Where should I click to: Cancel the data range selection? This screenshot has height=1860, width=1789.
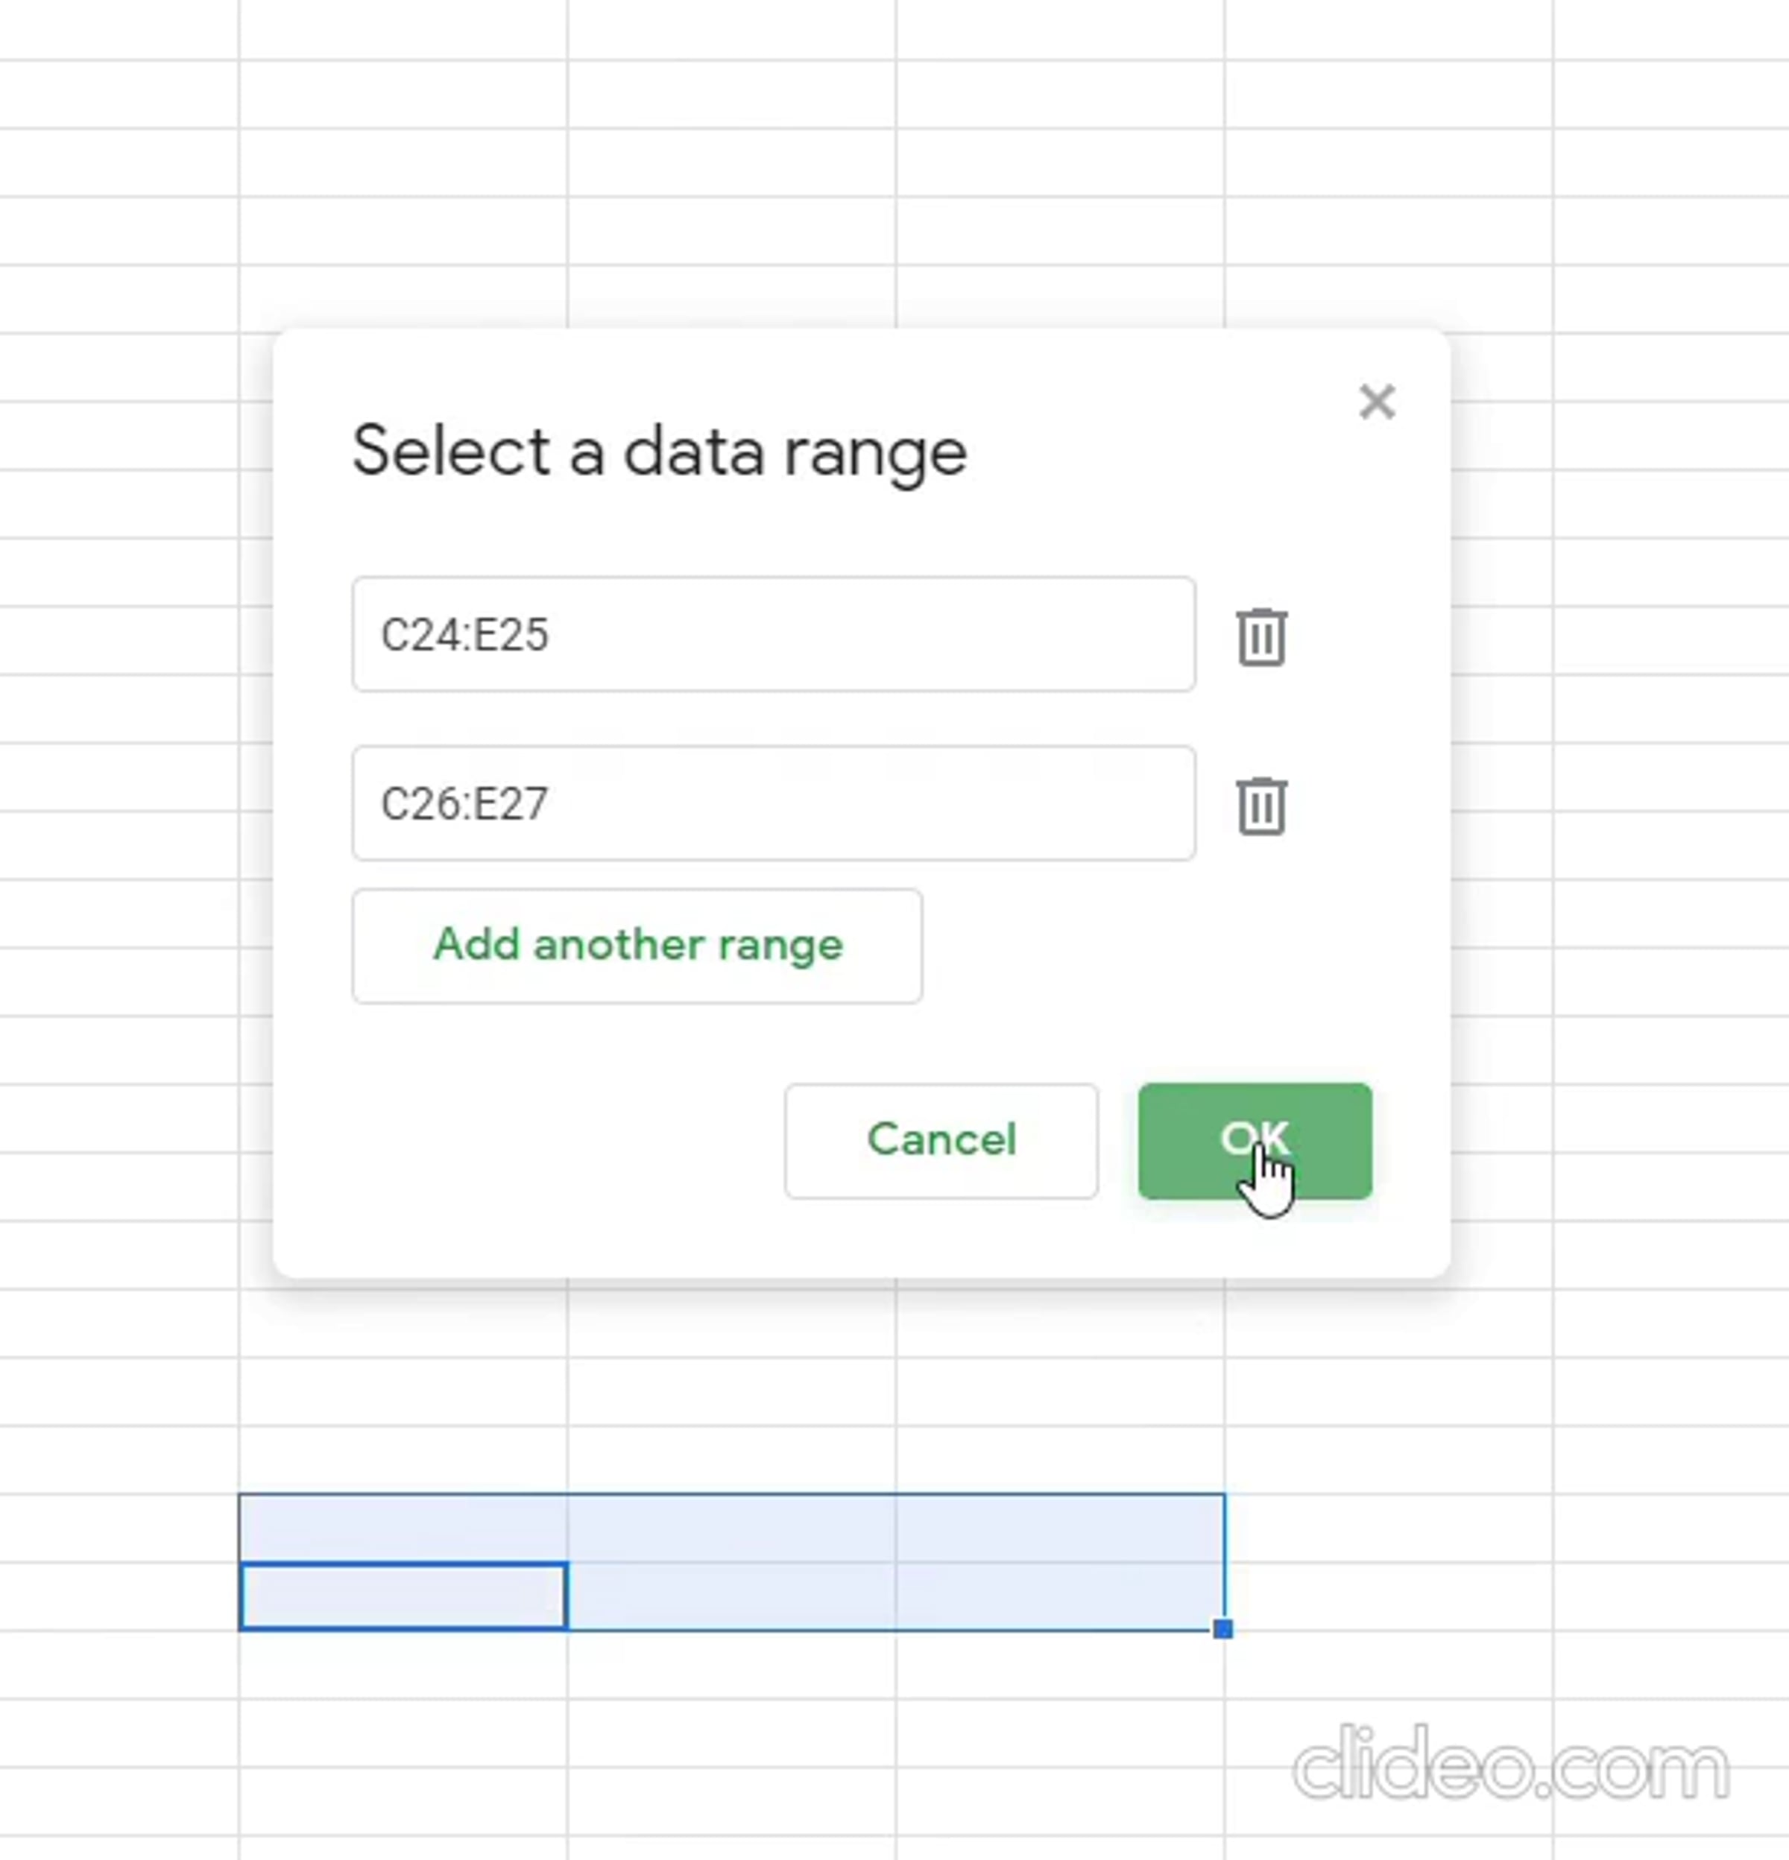941,1141
